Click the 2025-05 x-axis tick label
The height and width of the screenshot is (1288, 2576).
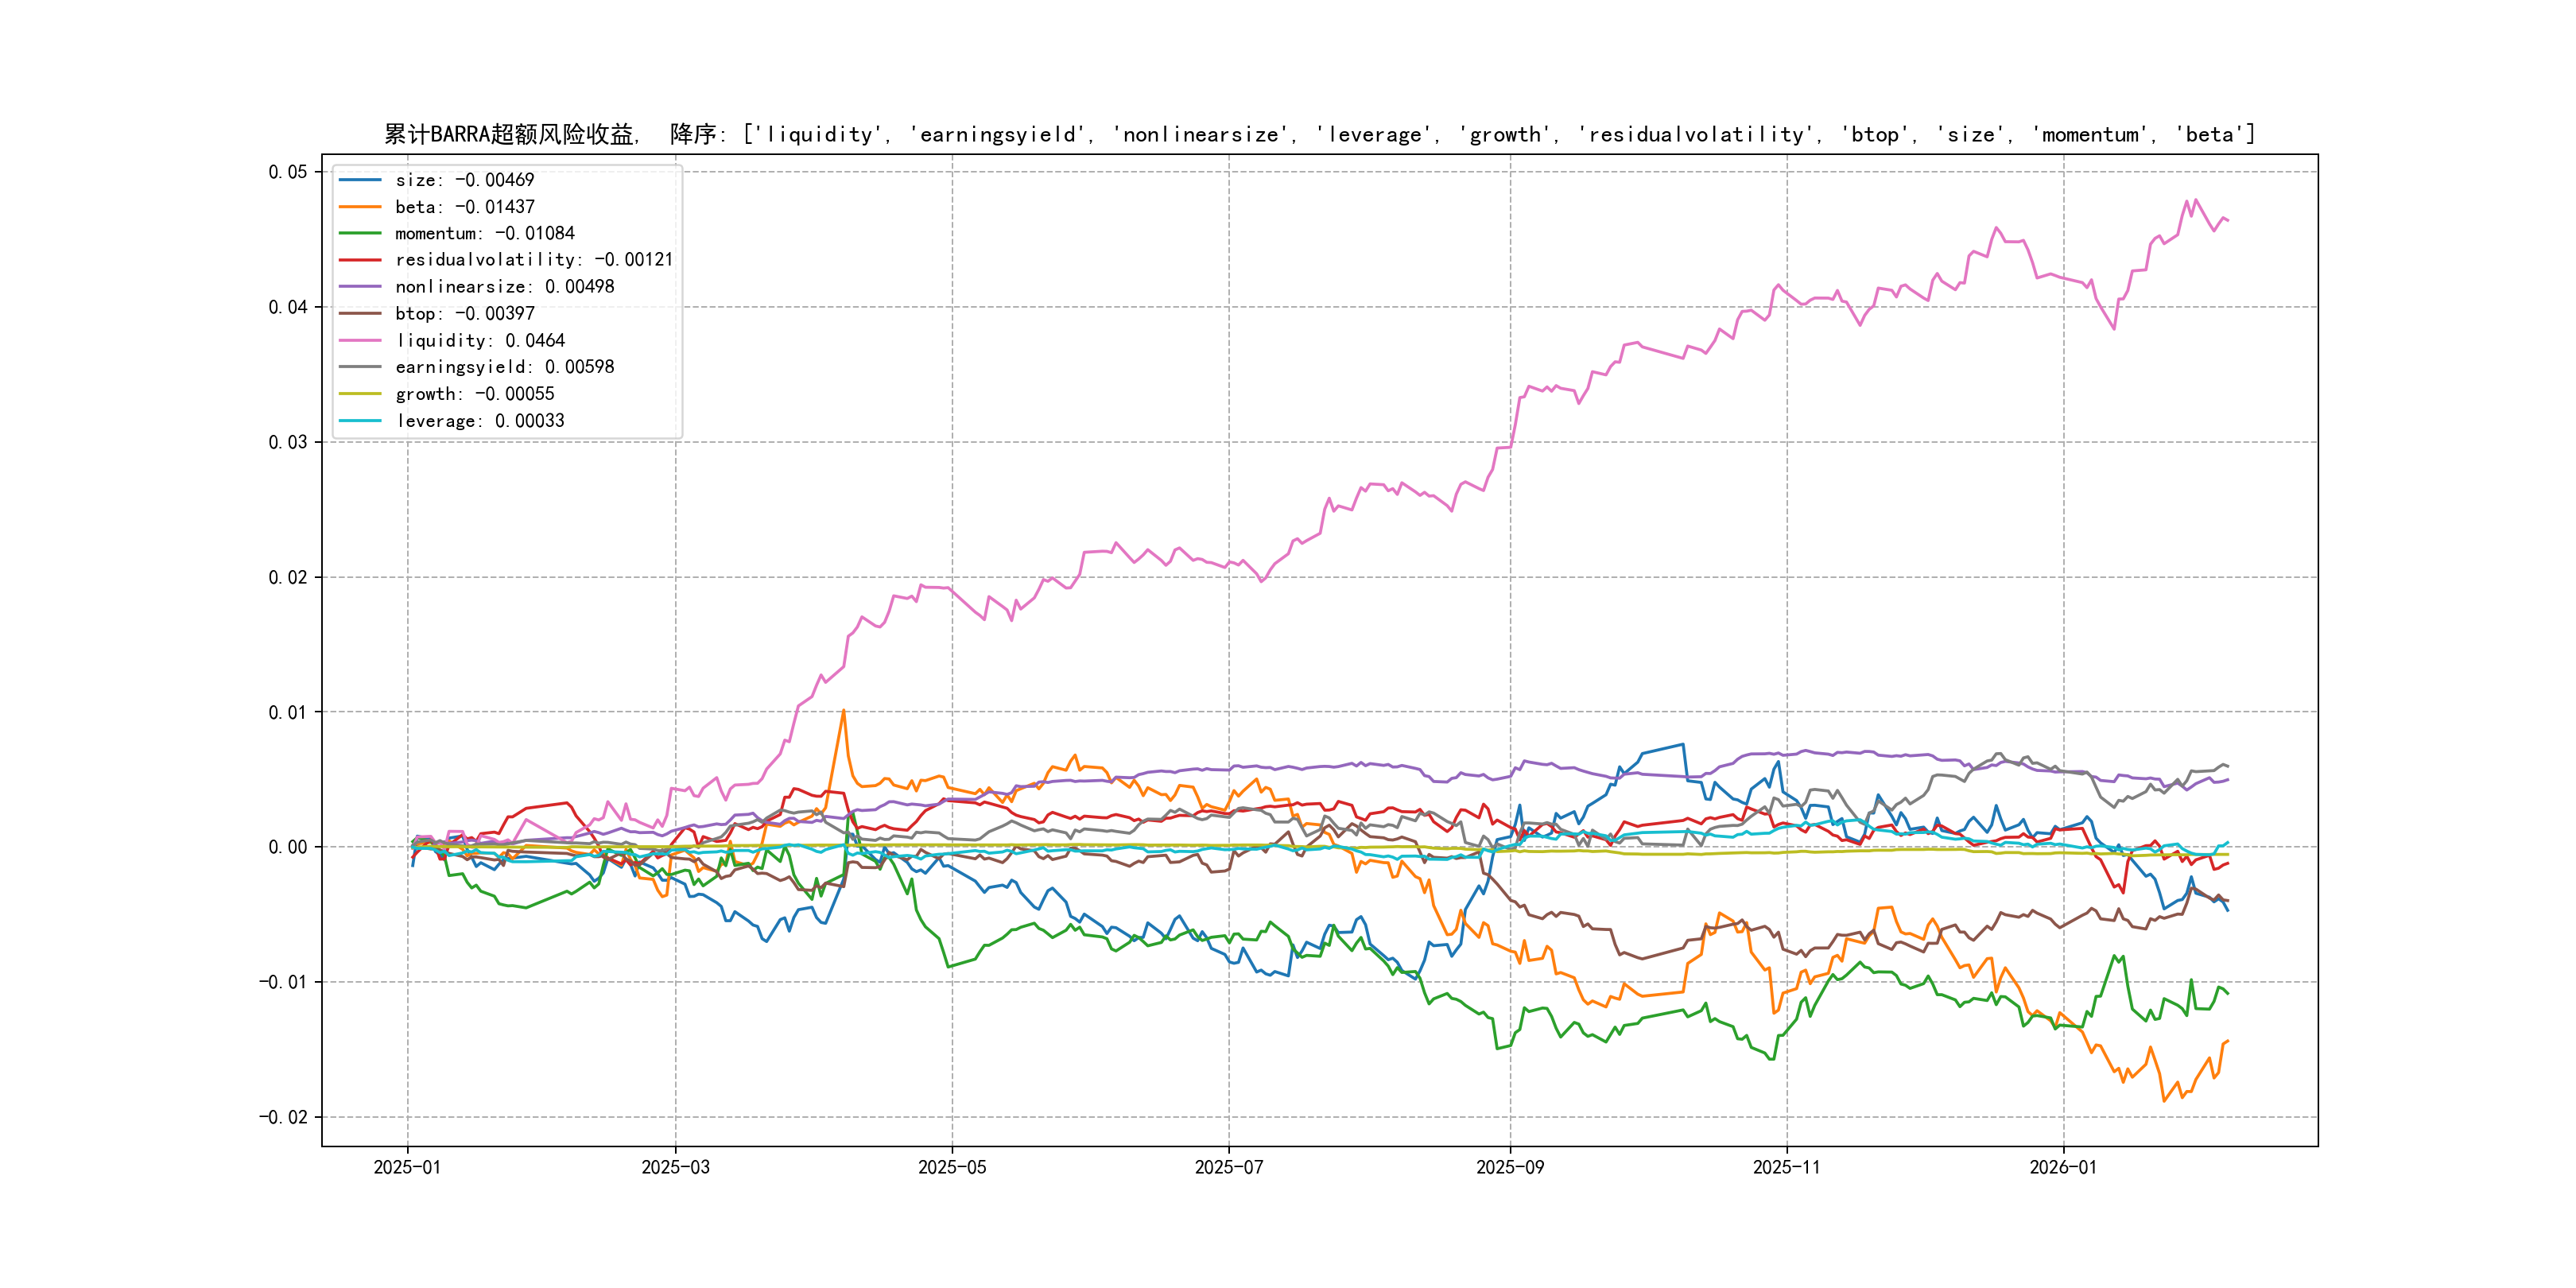952,1167
